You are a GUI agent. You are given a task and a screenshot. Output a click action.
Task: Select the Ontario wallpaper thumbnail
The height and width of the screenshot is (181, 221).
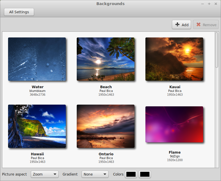[x=106, y=126]
